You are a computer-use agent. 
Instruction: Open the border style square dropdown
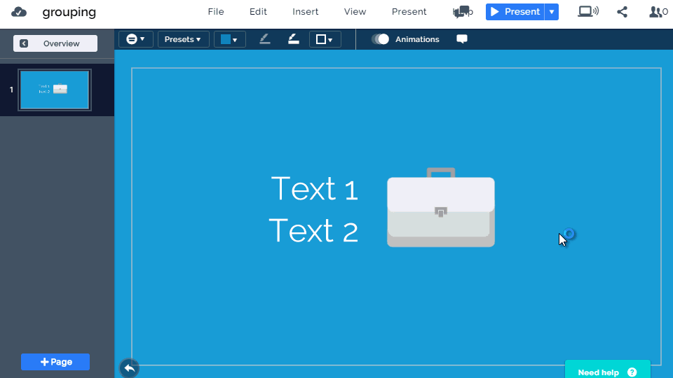pos(325,39)
